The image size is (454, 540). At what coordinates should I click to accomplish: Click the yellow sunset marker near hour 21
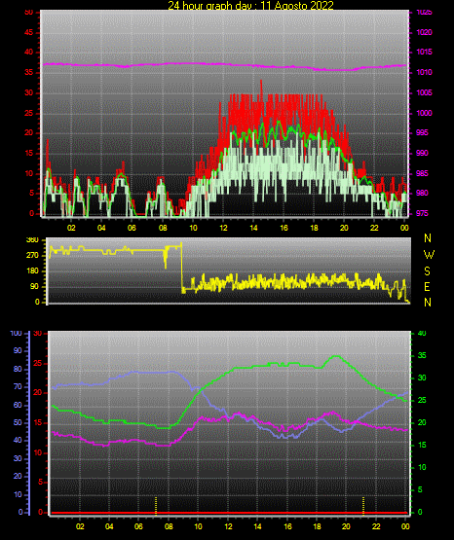click(x=363, y=506)
